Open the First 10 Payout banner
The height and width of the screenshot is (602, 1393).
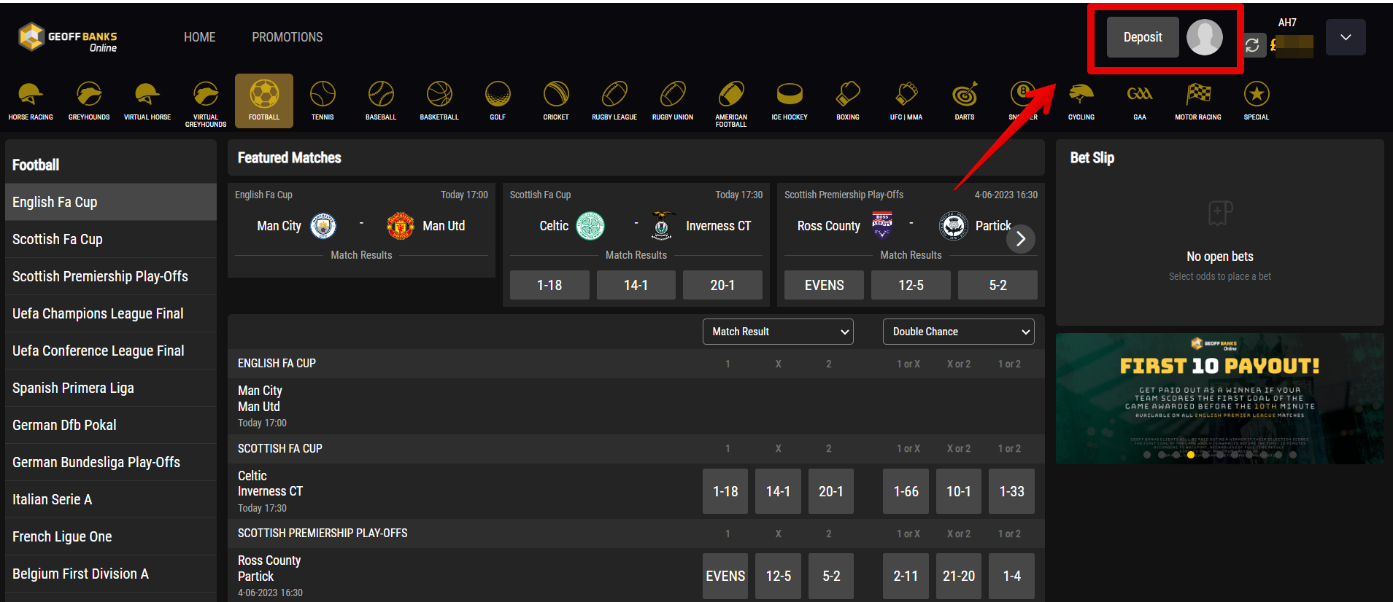click(x=1220, y=399)
